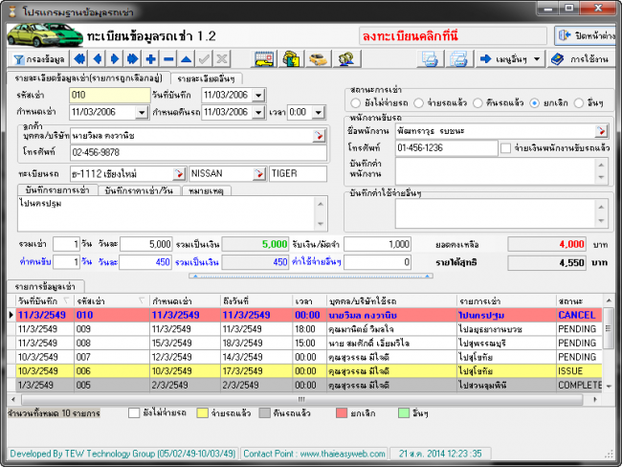Click the ปิดหน้าต่าง close window button
Screen dimensions: 622x467
pos(585,35)
